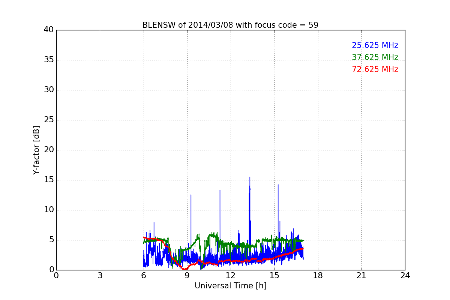Viewport: 450px width, 300px height.
Task: Click the y-axis tick label 40
Action: 48,30
